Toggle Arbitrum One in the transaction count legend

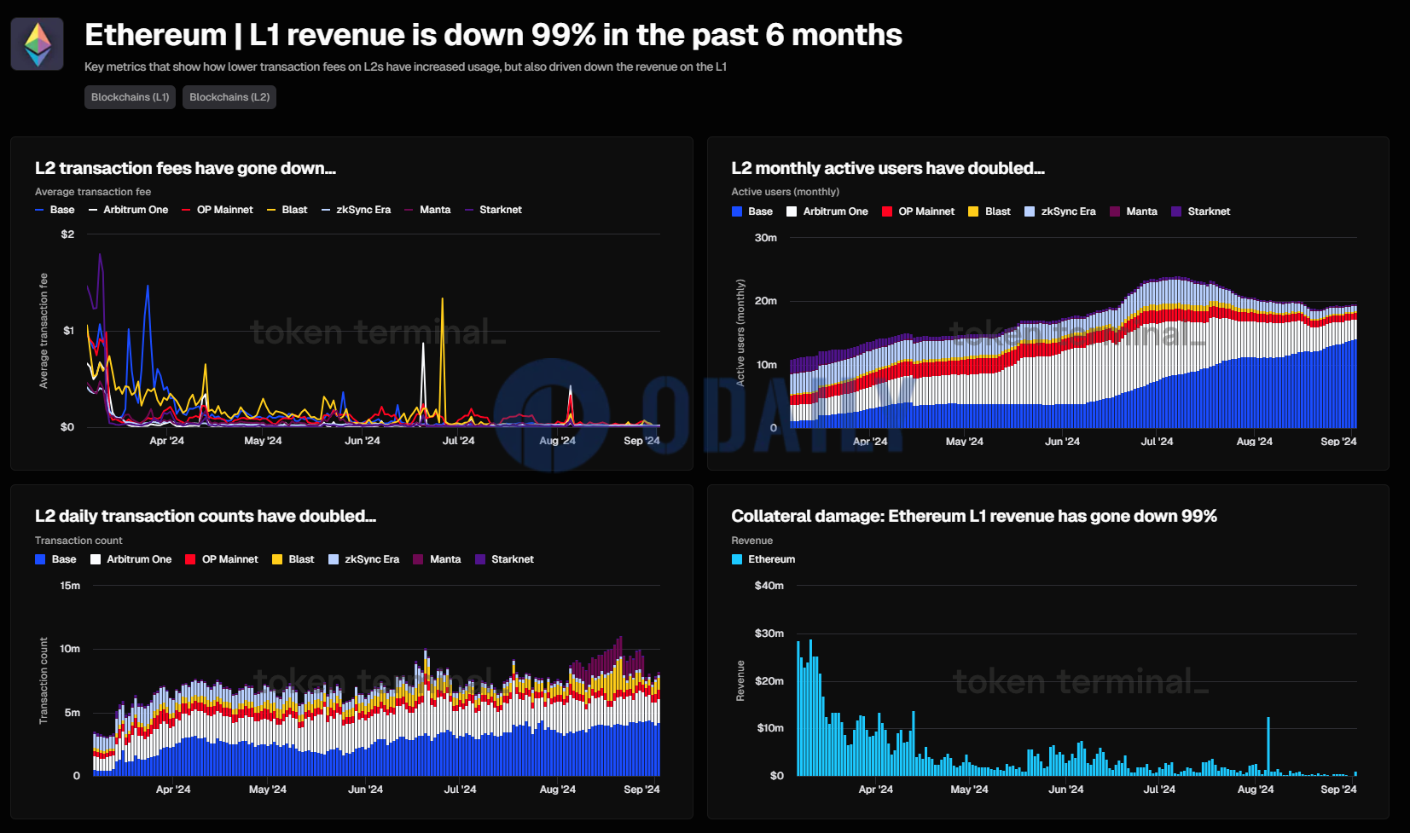click(x=131, y=559)
